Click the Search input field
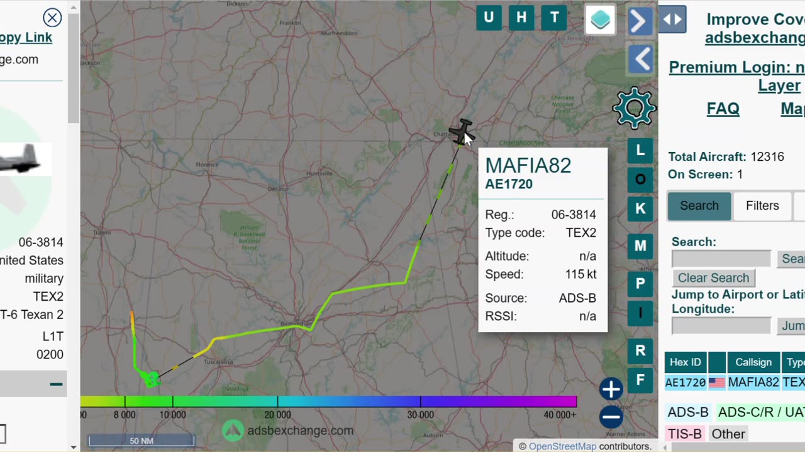This screenshot has height=452, width=805. (721, 259)
